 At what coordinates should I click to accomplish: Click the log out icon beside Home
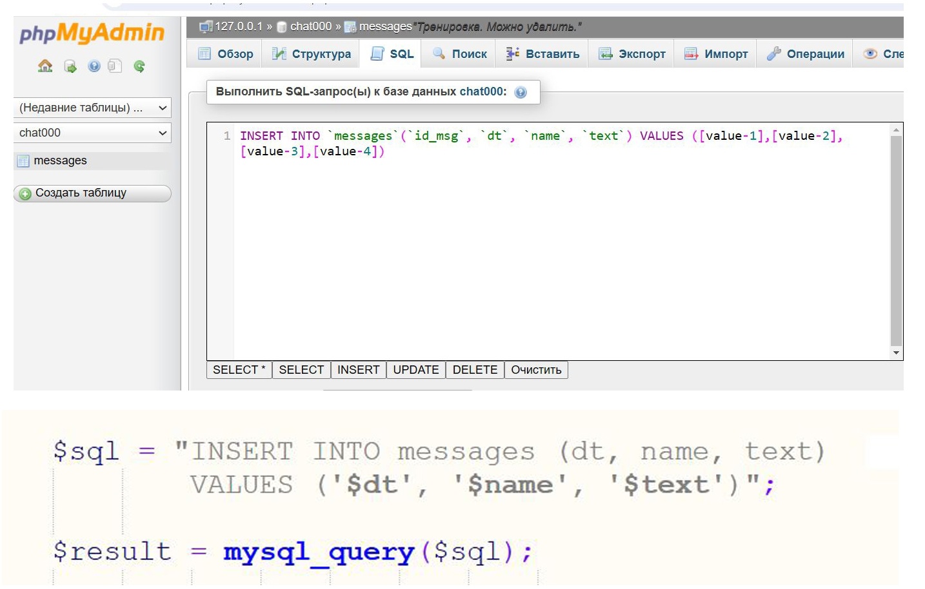pos(70,66)
